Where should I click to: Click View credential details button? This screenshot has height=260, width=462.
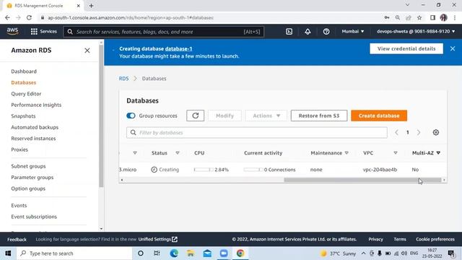click(x=406, y=48)
